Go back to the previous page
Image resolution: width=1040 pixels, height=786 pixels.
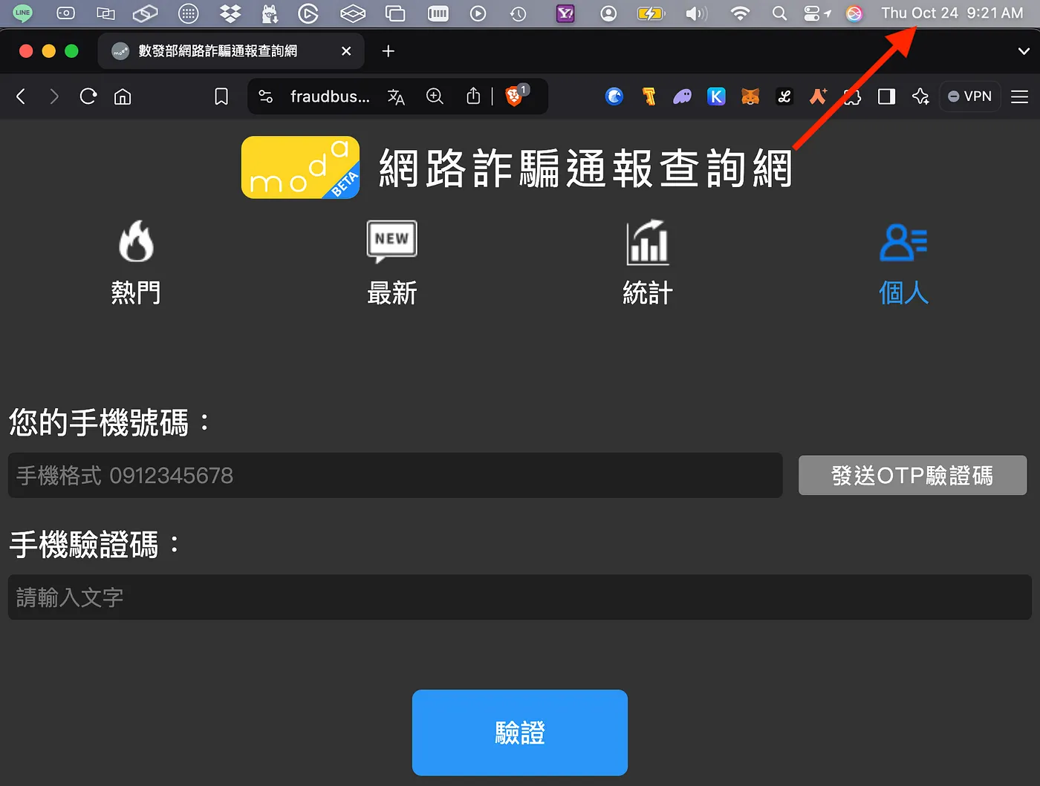(x=21, y=96)
